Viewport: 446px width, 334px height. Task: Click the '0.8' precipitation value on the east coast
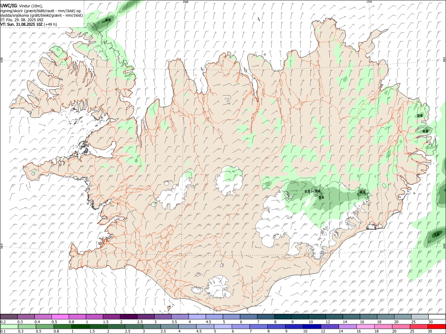[425, 131]
